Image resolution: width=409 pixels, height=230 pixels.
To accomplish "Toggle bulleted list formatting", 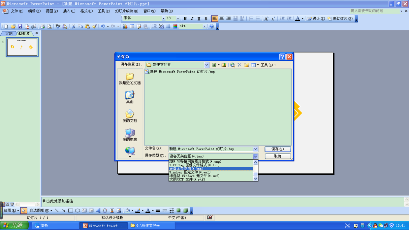I will (258, 19).
